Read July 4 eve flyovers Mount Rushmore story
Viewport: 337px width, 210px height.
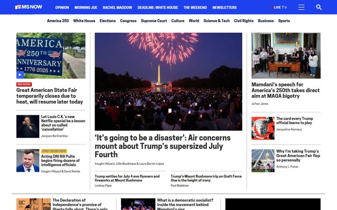tap(127, 178)
